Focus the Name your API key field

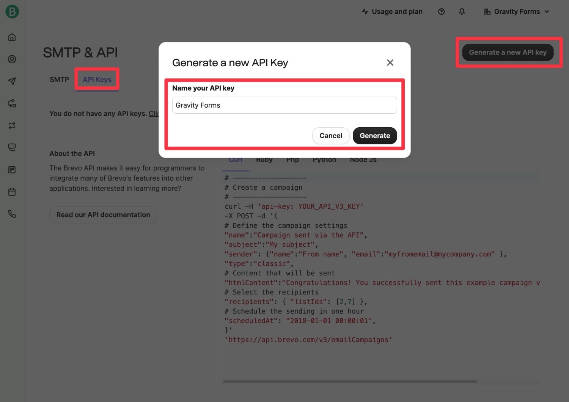click(284, 105)
